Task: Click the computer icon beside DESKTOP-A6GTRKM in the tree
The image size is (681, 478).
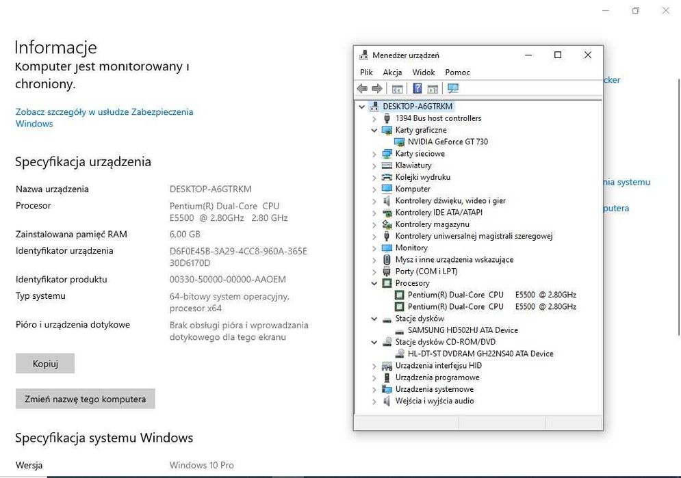Action: pos(374,106)
